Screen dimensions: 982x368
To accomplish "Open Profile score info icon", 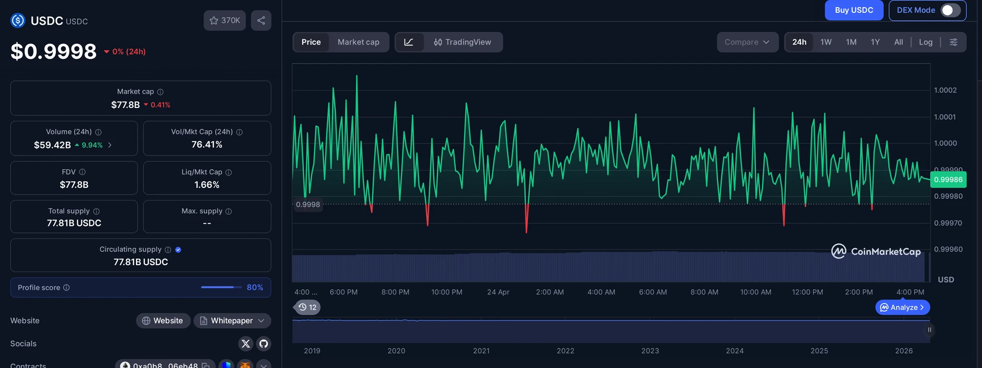I will [x=66, y=288].
